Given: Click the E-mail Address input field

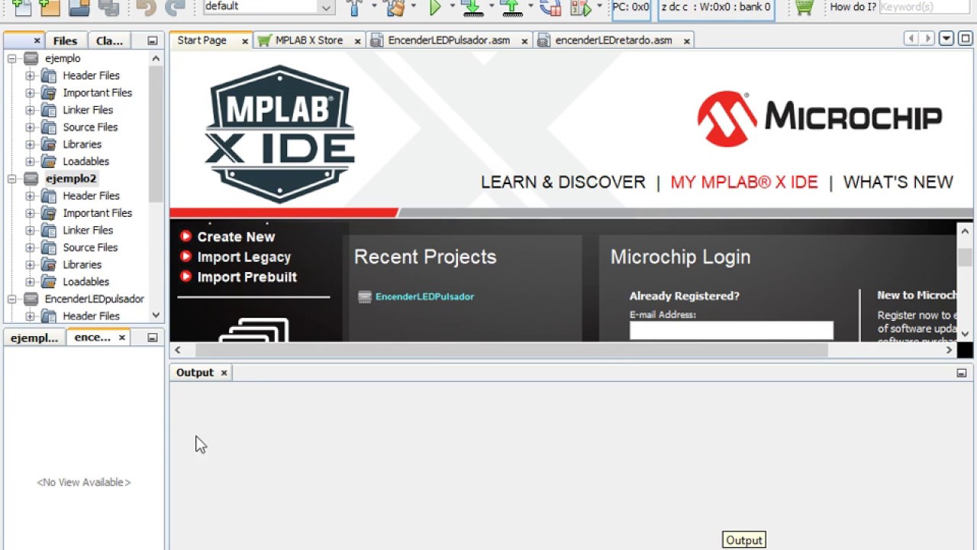Looking at the screenshot, I should 731,330.
